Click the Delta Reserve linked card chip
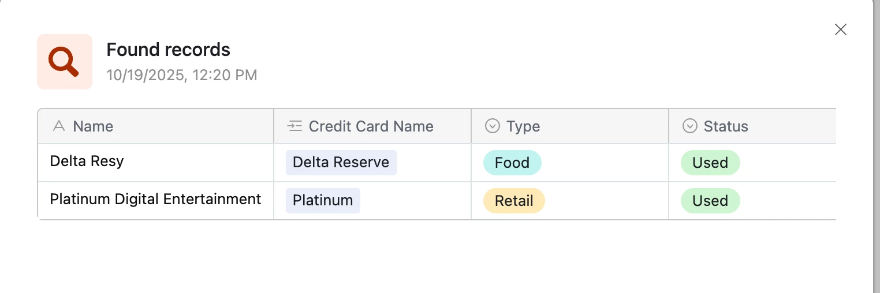880x293 pixels. [341, 163]
